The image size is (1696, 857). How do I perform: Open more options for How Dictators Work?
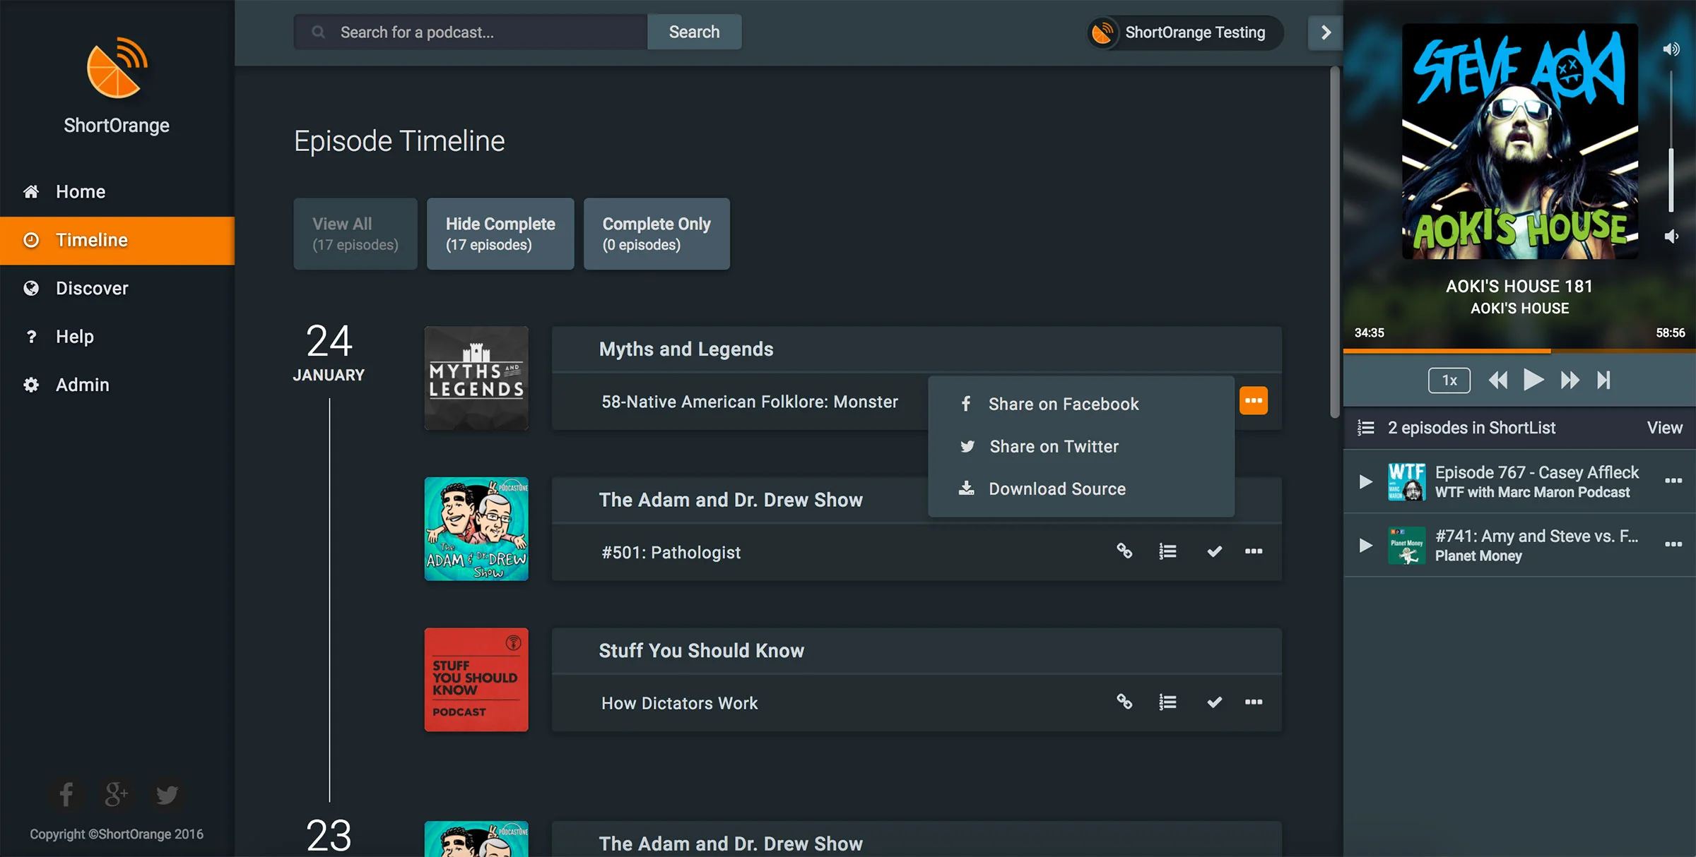pyautogui.click(x=1253, y=702)
